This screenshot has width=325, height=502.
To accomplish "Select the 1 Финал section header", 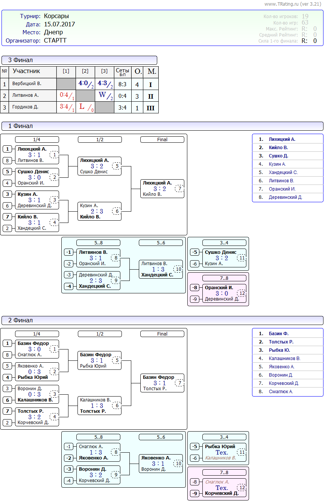I will coord(162,126).
